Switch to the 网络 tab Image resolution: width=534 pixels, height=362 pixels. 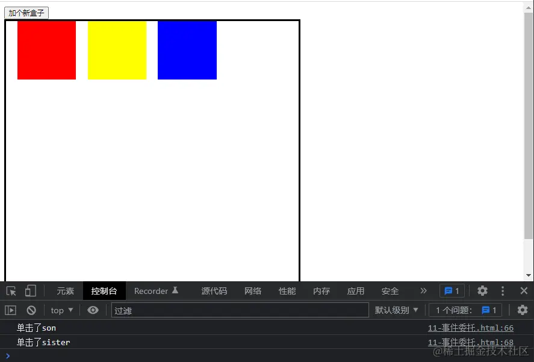(253, 291)
